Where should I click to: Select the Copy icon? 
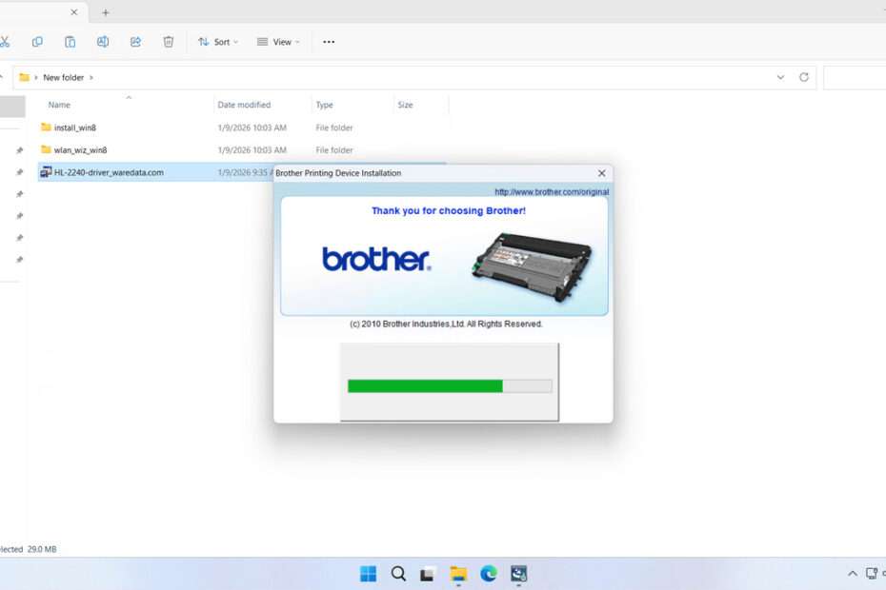37,42
